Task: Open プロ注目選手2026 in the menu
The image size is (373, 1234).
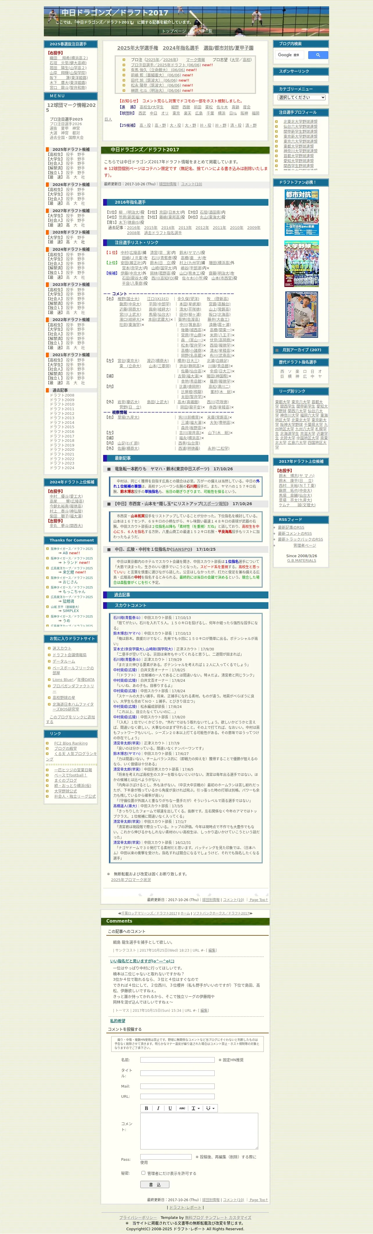Action: [x=66, y=124]
